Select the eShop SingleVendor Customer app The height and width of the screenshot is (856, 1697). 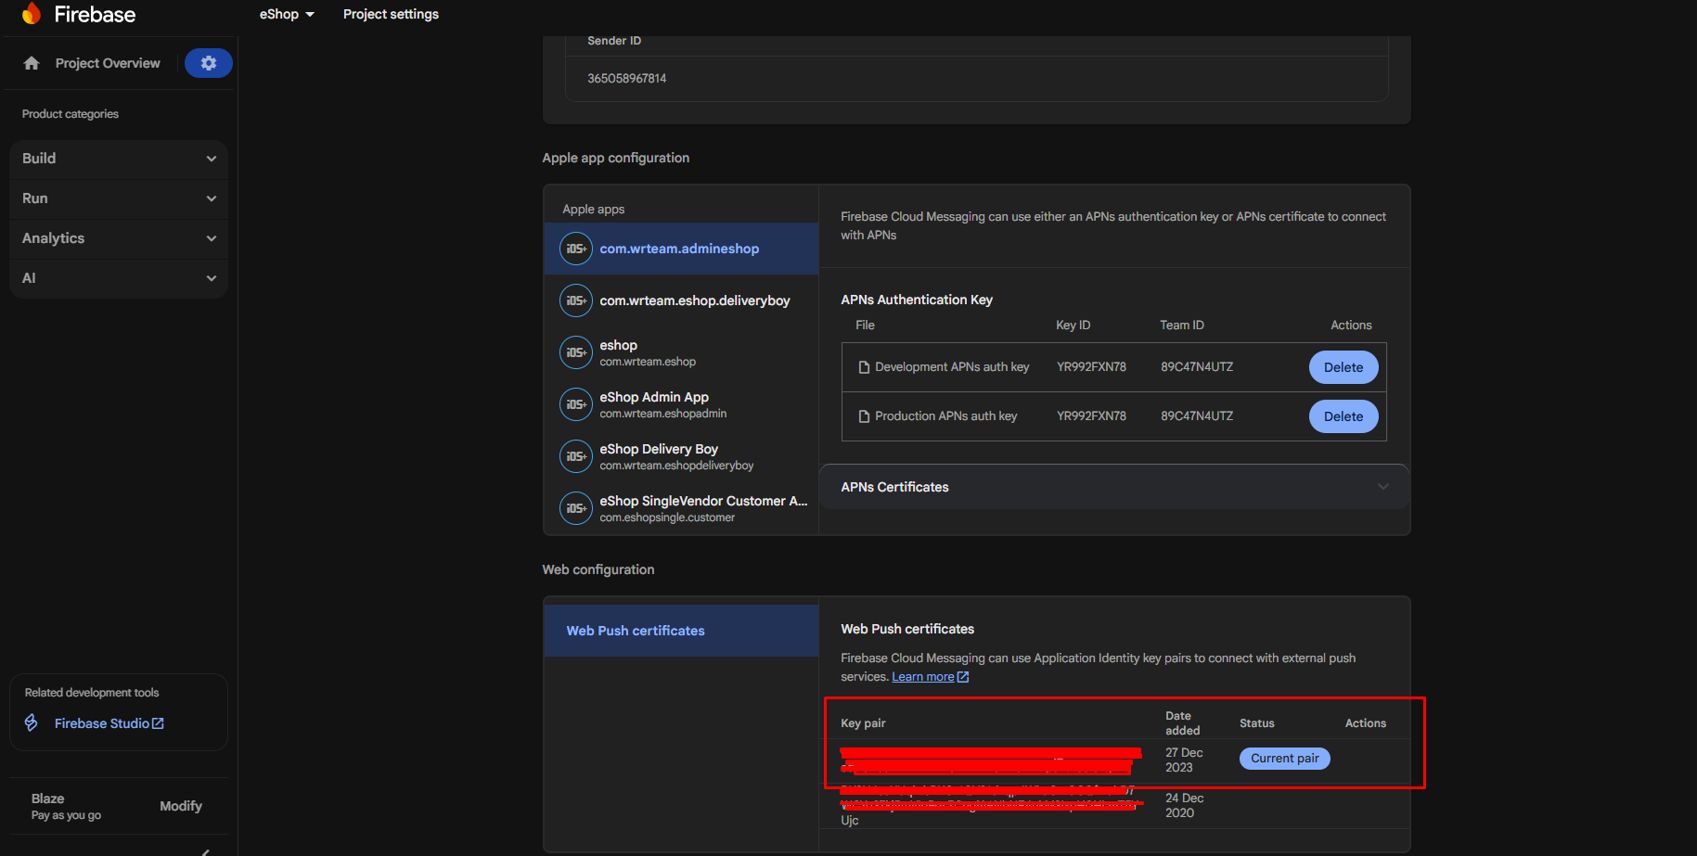(681, 508)
